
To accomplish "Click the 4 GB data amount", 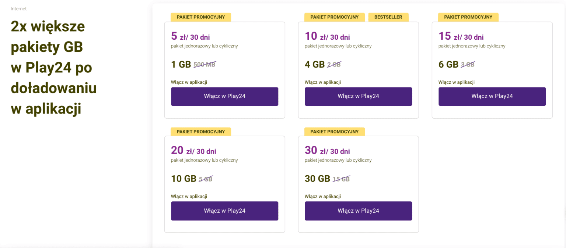I will 315,65.
